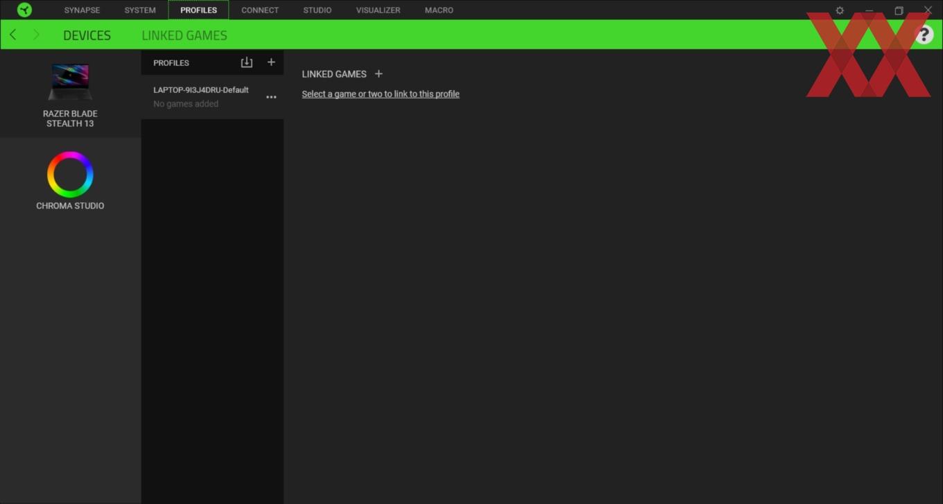This screenshot has height=504, width=943.
Task: Click 'Select a game or two' link
Action: click(x=381, y=94)
